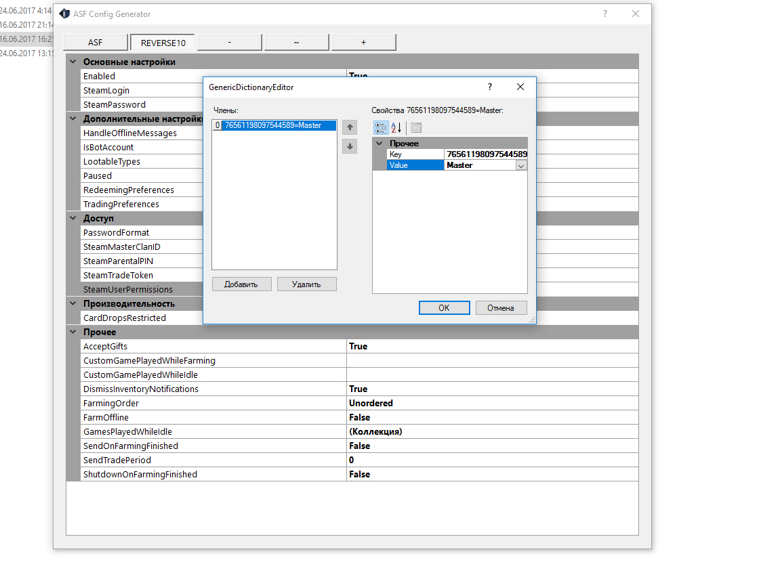This screenshot has height=581, width=759.
Task: Close the ASF Config Generator window
Action: (x=636, y=14)
